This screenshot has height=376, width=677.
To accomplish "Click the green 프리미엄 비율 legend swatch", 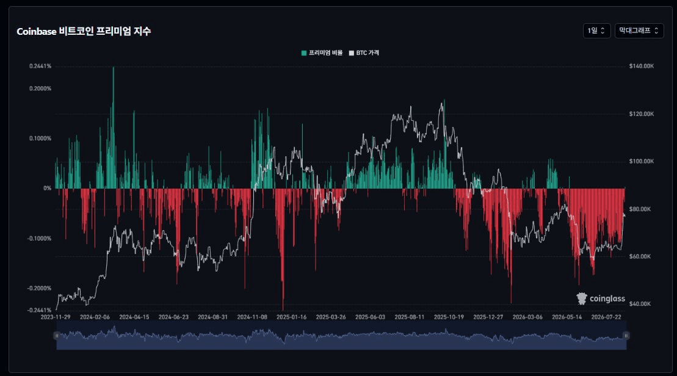I will 303,53.
